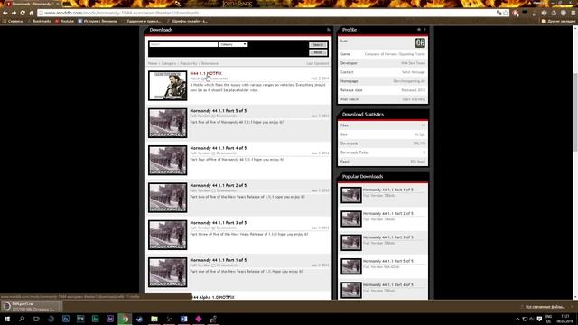Sort downloads by Name
The width and height of the screenshot is (578, 325).
tap(153, 63)
